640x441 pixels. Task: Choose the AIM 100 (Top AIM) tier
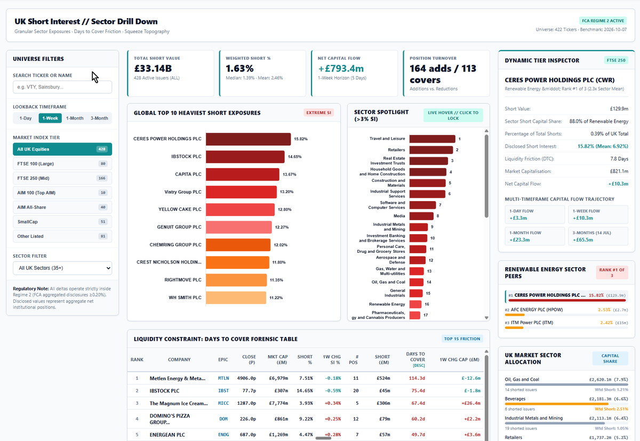pyautogui.click(x=62, y=193)
